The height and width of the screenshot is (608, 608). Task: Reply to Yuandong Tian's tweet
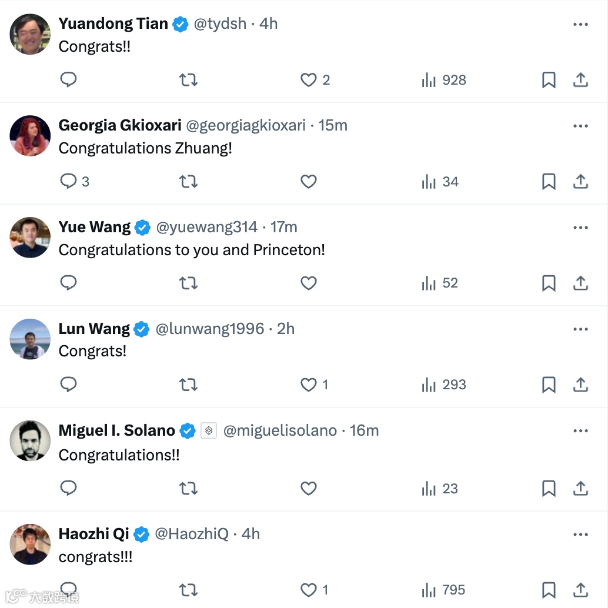[x=69, y=80]
